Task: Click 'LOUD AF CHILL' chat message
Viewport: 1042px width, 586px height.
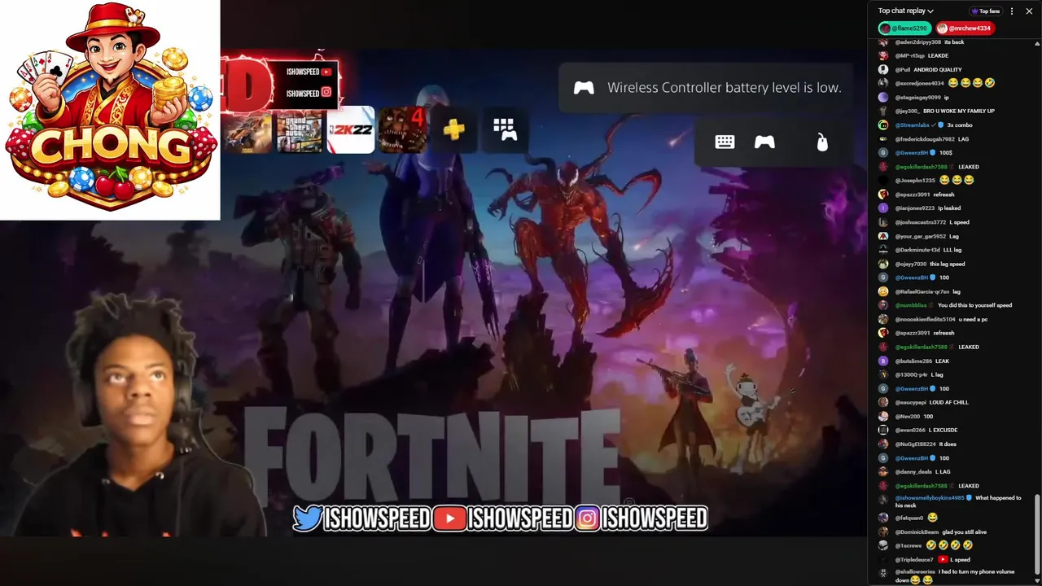Action: 948,403
